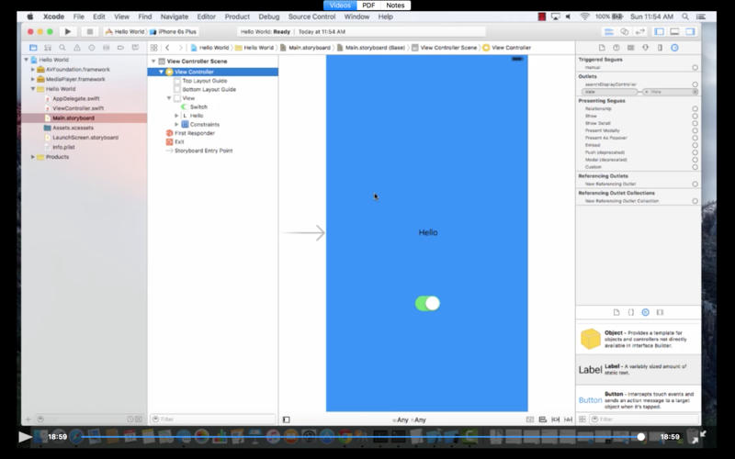The width and height of the screenshot is (735, 459).
Task: Open the Source Control menu
Action: tap(311, 17)
